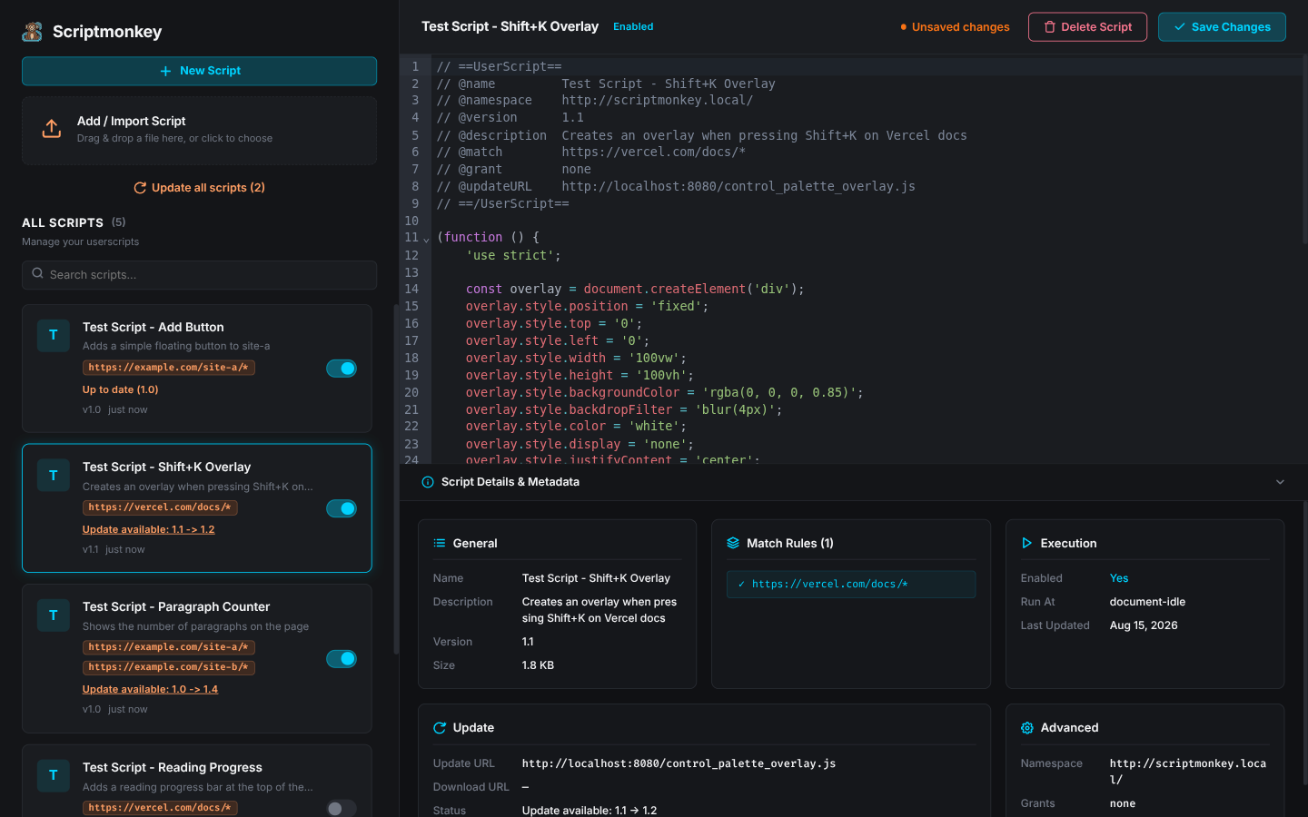Fold the function block at line 11
The image size is (1308, 817).
click(426, 240)
